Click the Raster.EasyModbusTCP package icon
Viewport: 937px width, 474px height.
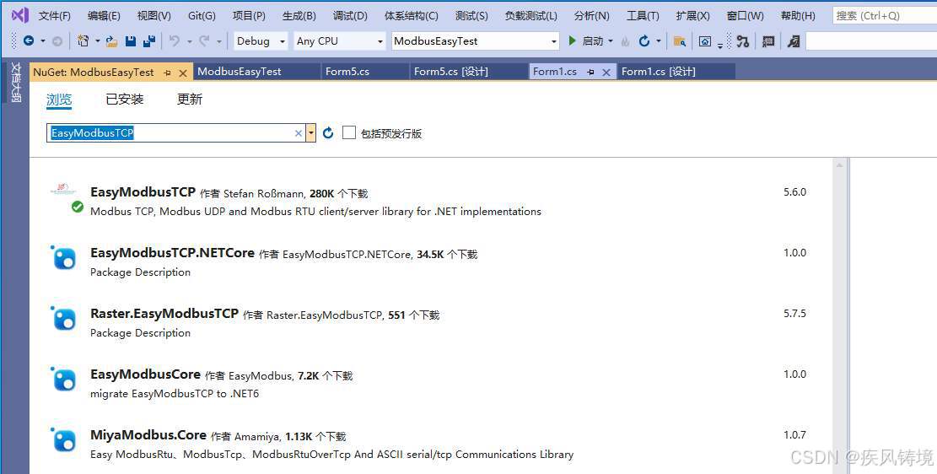pyautogui.click(x=64, y=319)
